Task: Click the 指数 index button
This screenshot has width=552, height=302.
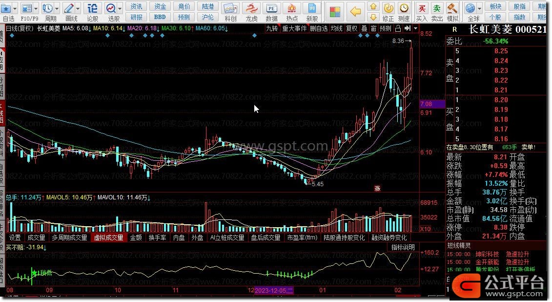Action: coord(519,17)
